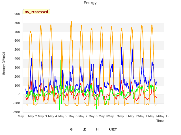Image resolution: width=181 pixels, height=135 pixels.
Task: Click the May 6 x-axis tick label
Action: click(73, 116)
